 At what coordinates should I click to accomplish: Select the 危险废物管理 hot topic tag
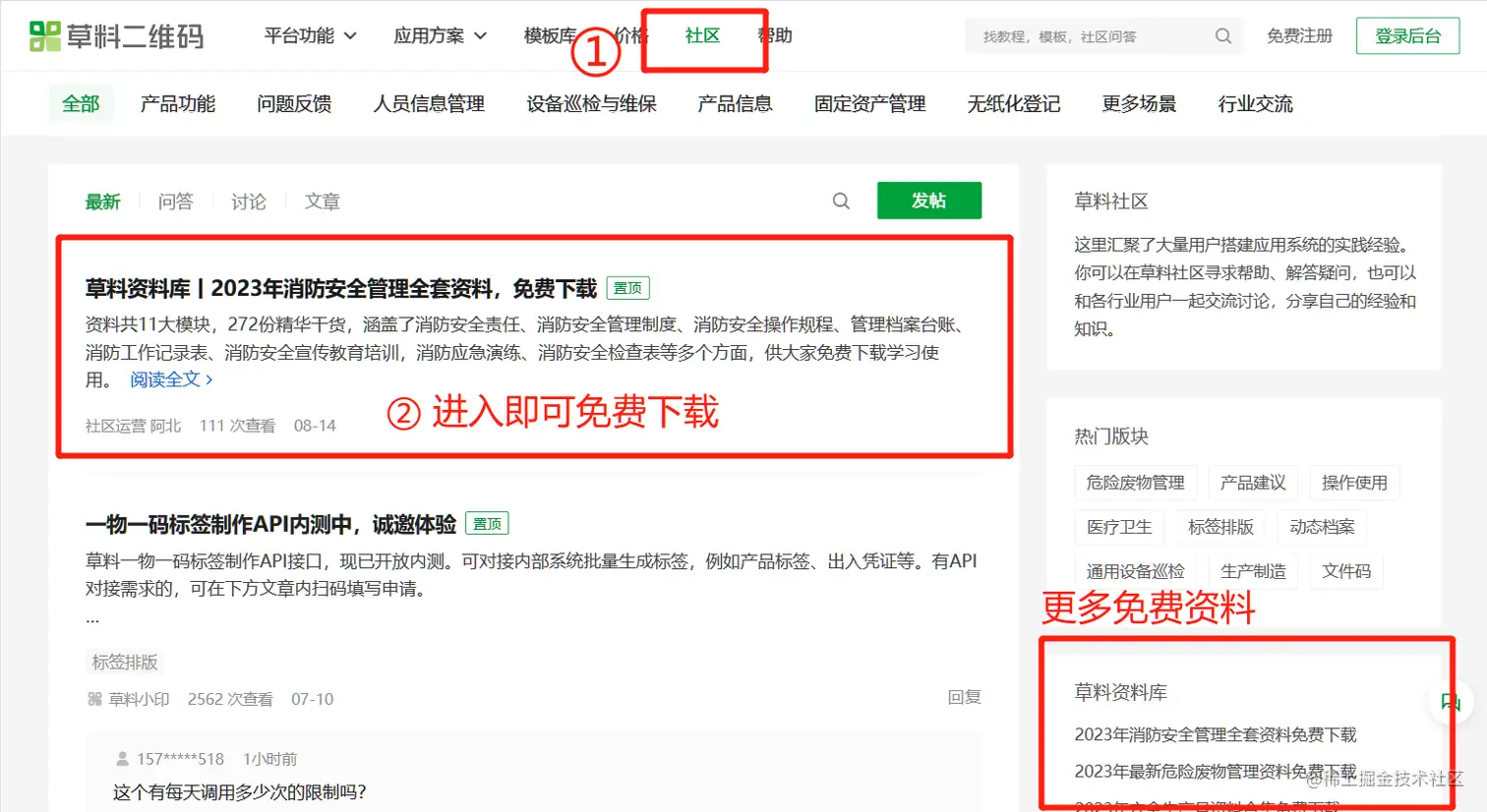tap(1135, 483)
